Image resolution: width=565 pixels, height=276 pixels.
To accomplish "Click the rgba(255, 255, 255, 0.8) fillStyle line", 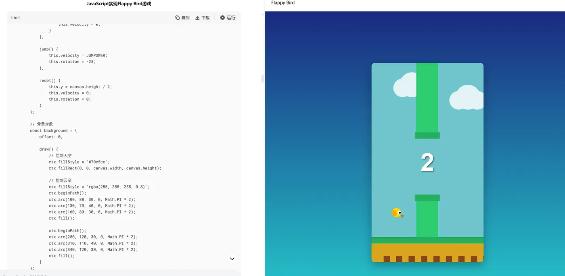I will click(99, 187).
